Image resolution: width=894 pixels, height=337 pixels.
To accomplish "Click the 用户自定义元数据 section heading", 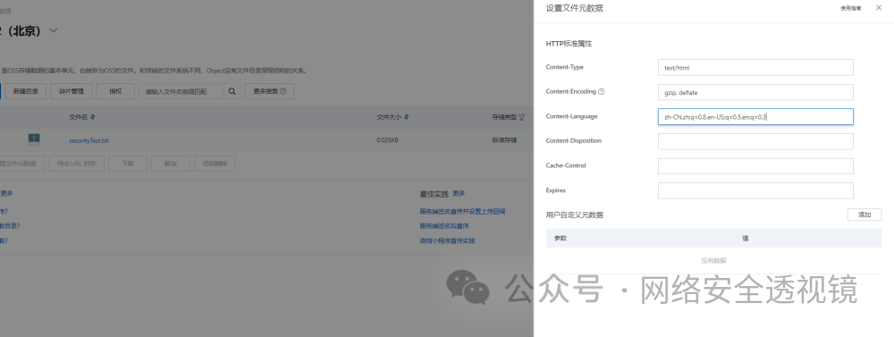I will pos(575,215).
